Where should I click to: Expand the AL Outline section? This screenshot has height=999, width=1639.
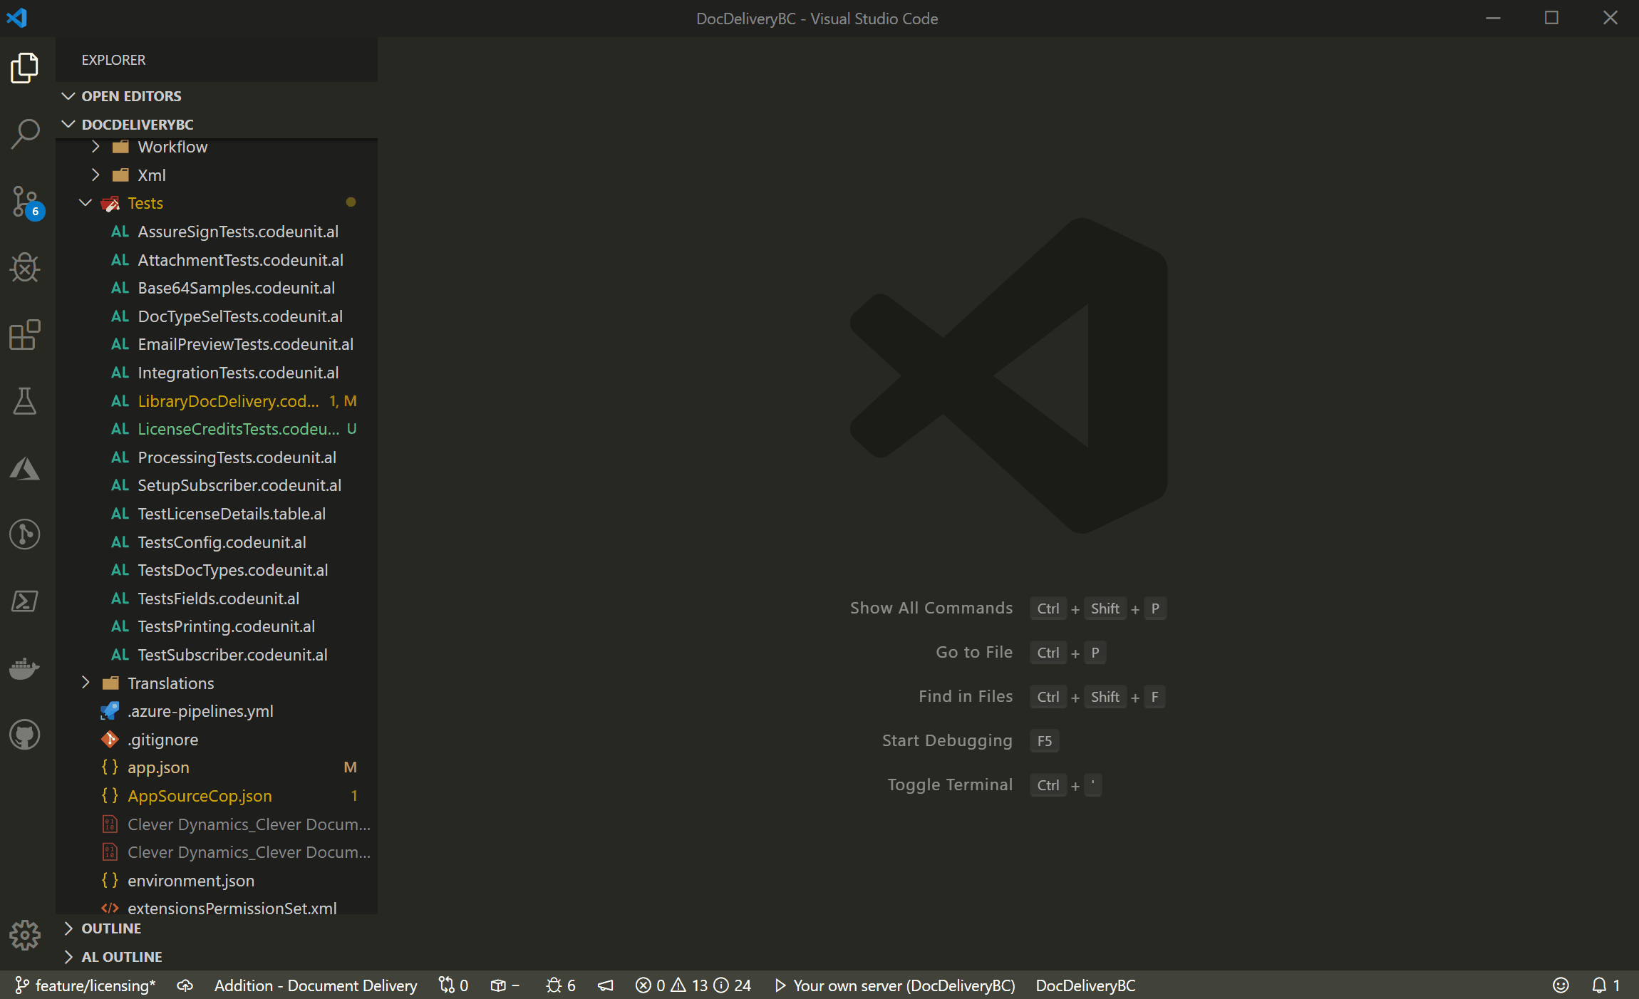pyautogui.click(x=217, y=957)
